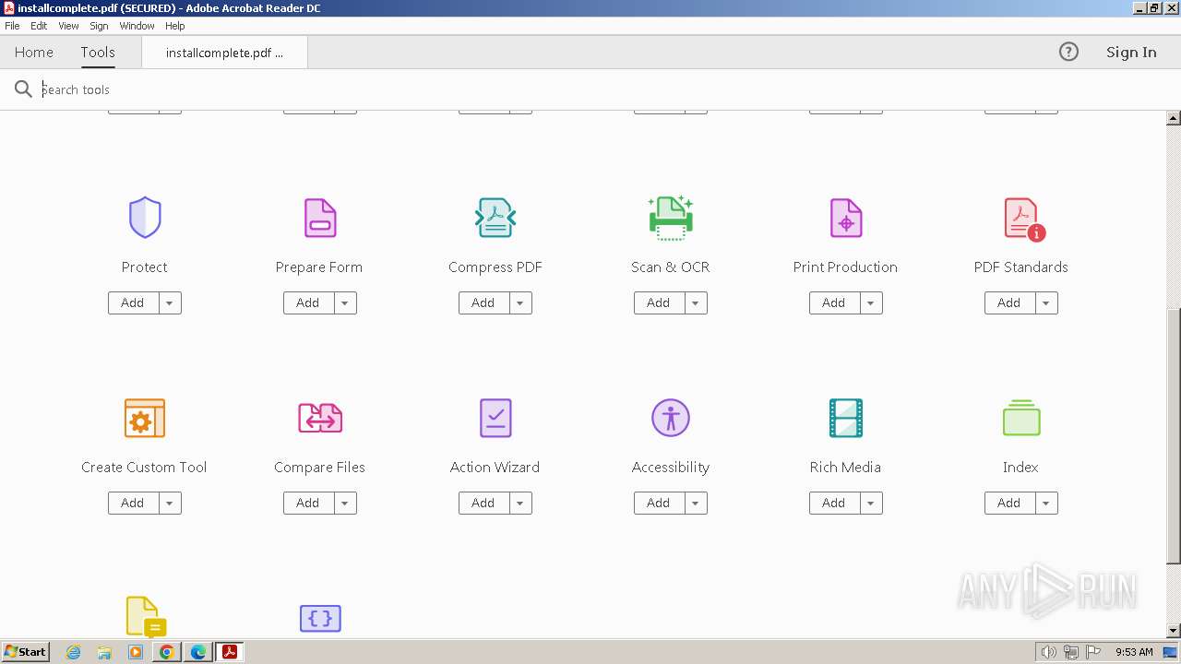Expand the Action Wizard Add dropdown arrow
This screenshot has width=1181, height=664.
click(520, 503)
